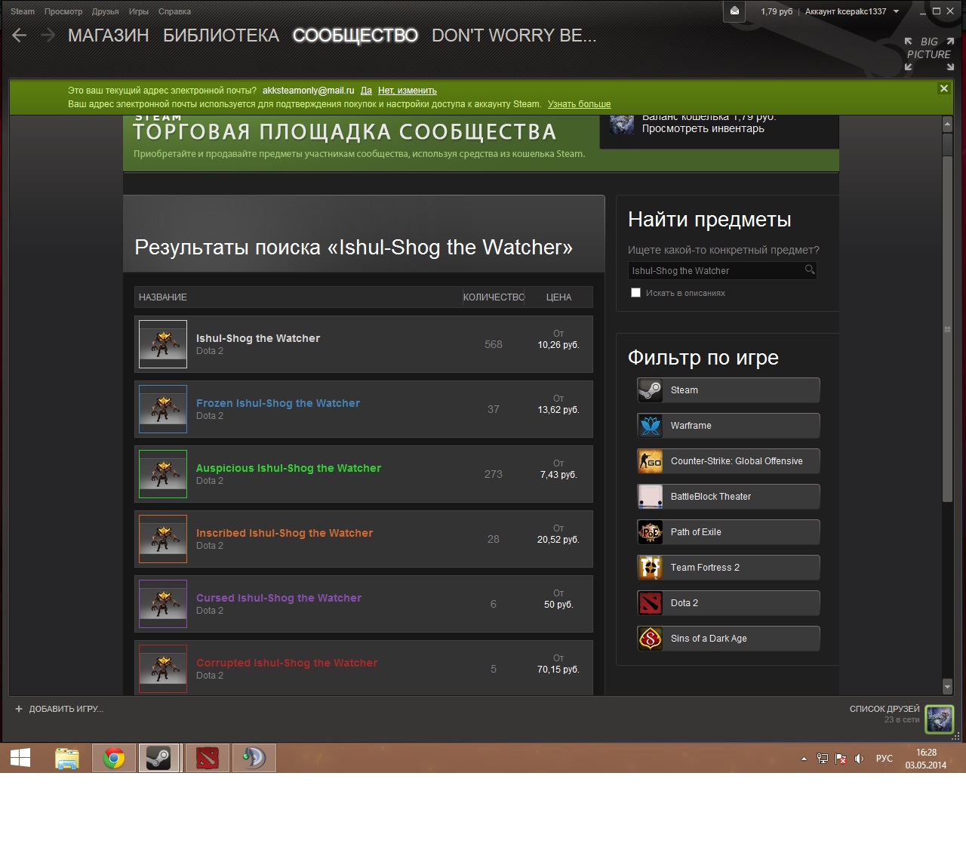966x853 pixels.
Task: Open account ксерakc1337 dropdown
Action: pyautogui.click(x=852, y=11)
